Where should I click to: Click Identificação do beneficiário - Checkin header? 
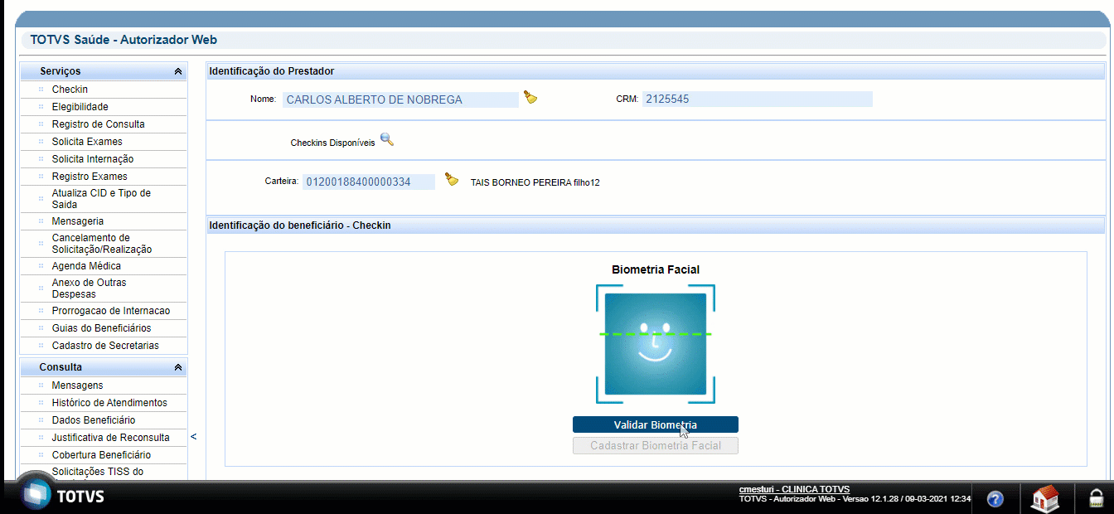click(300, 225)
